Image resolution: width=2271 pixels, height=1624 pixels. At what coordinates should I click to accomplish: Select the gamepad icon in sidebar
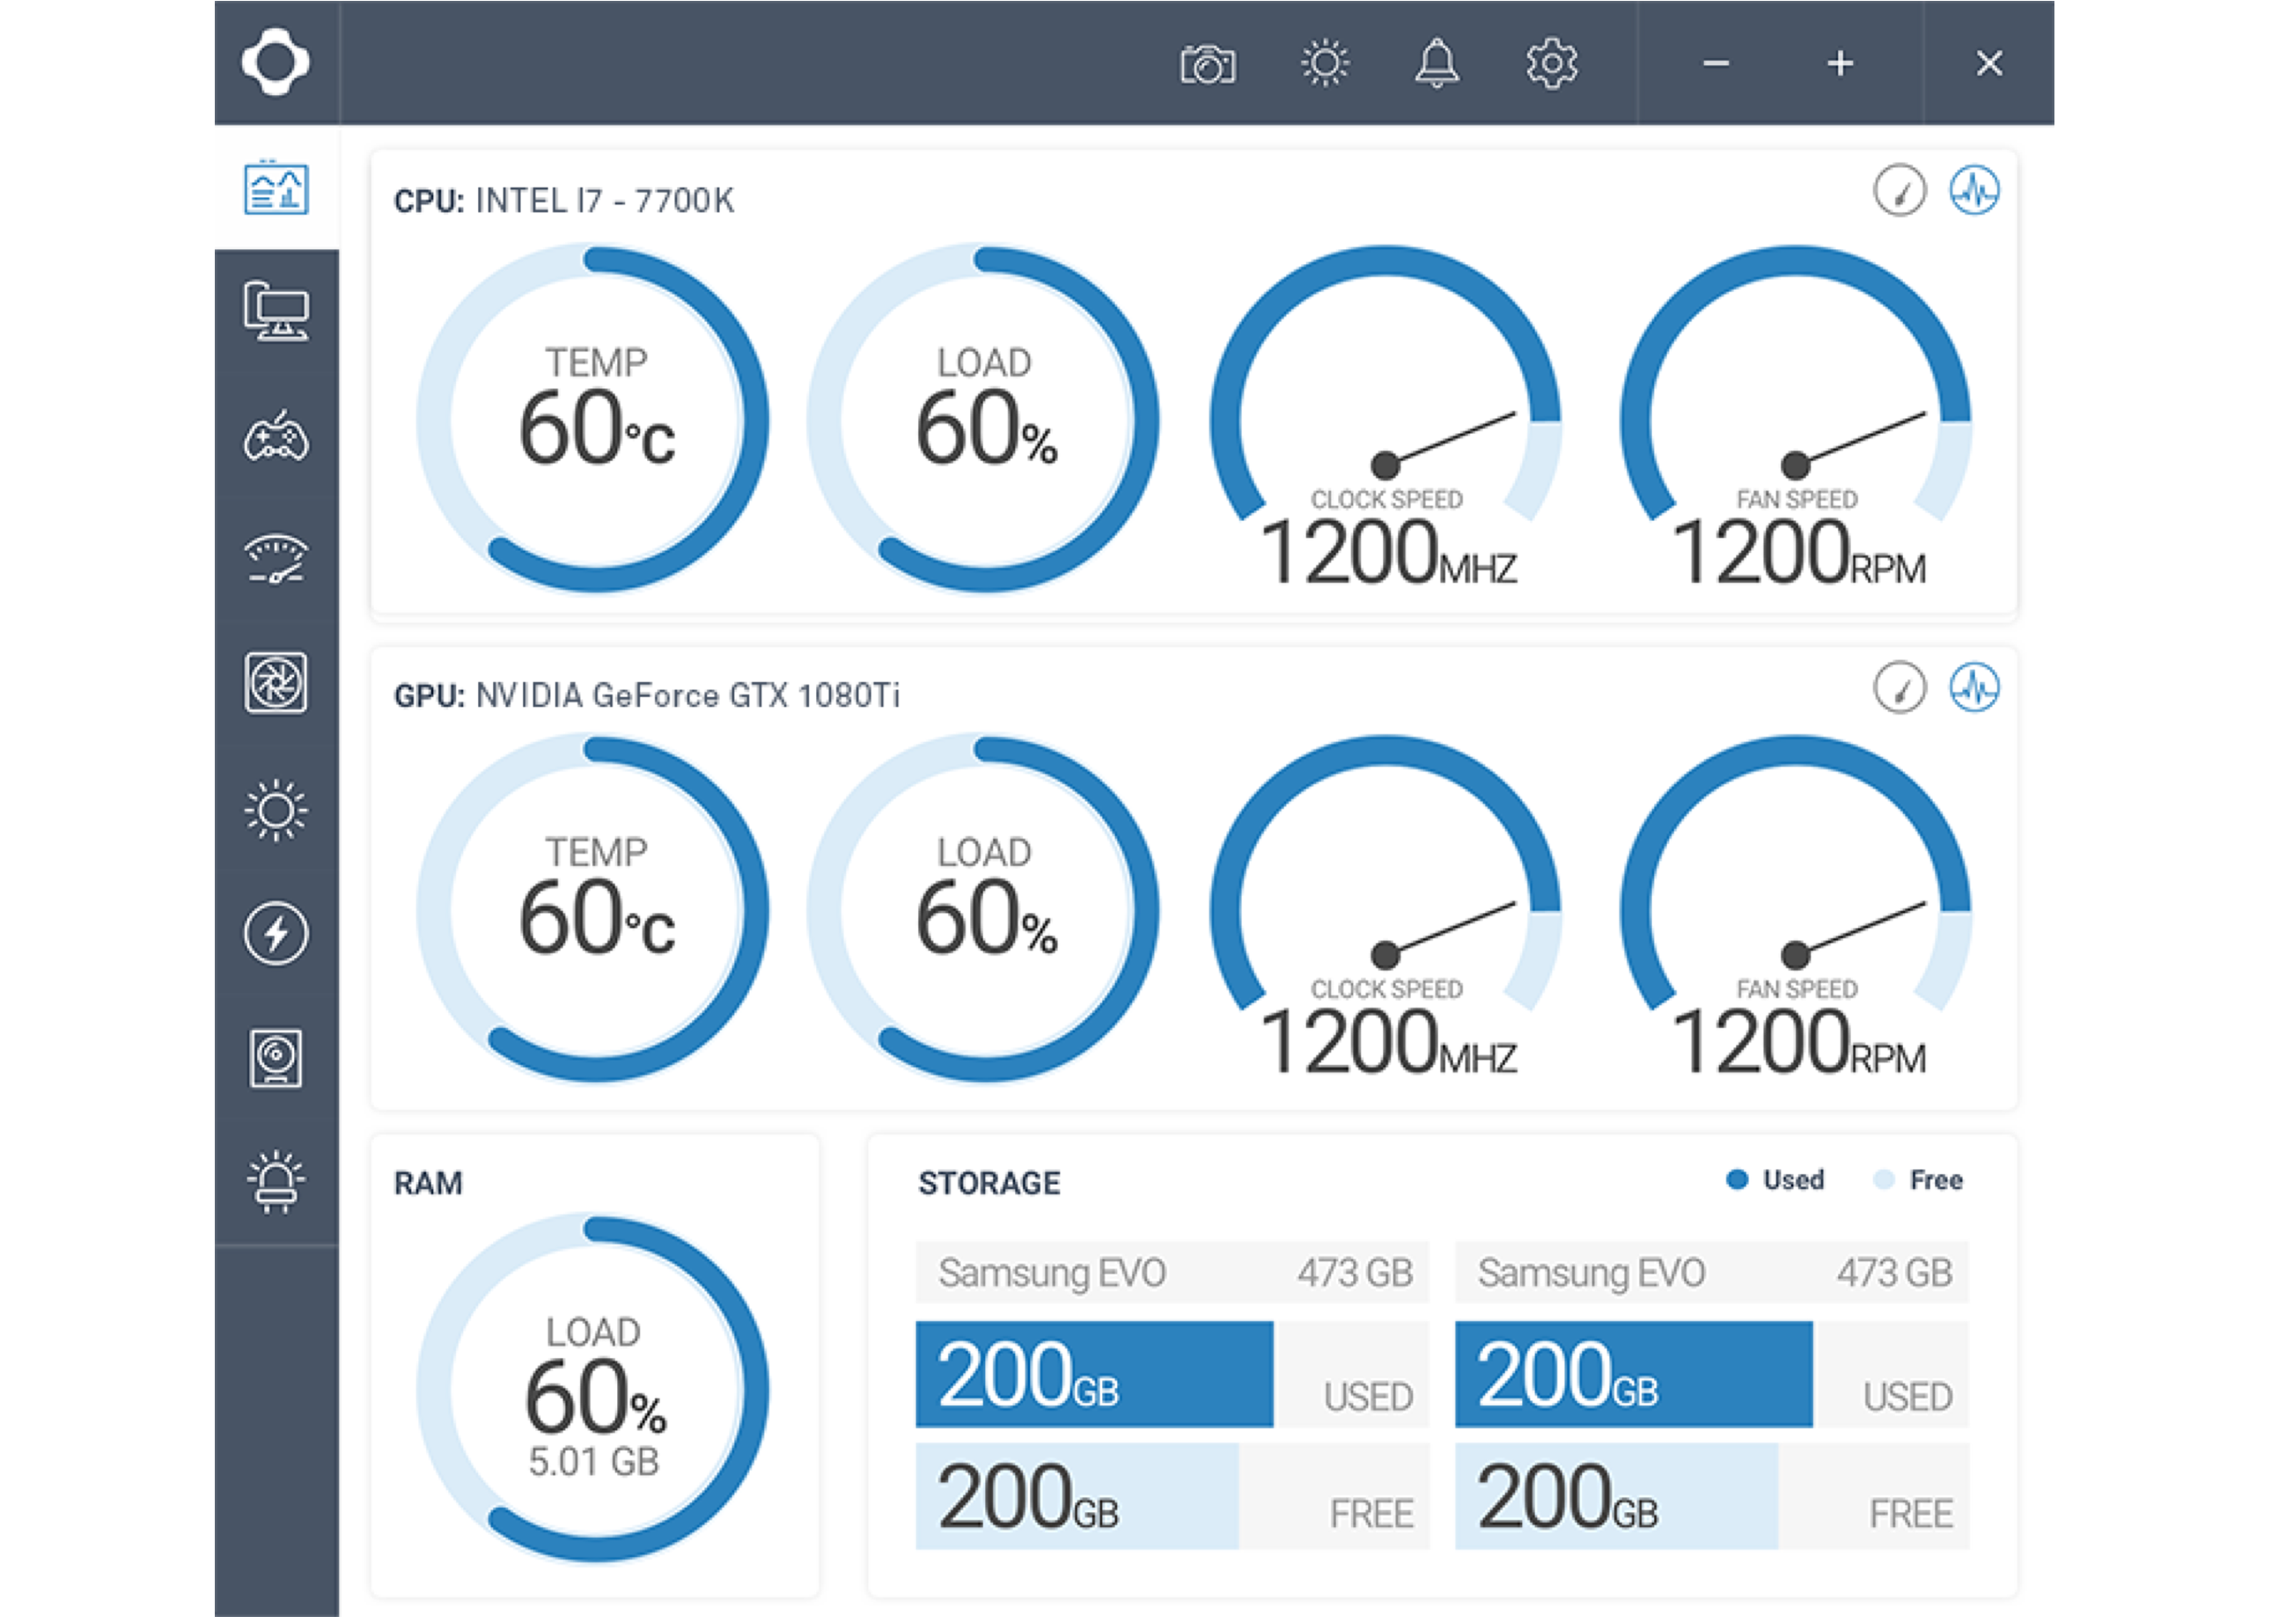pos(276,436)
